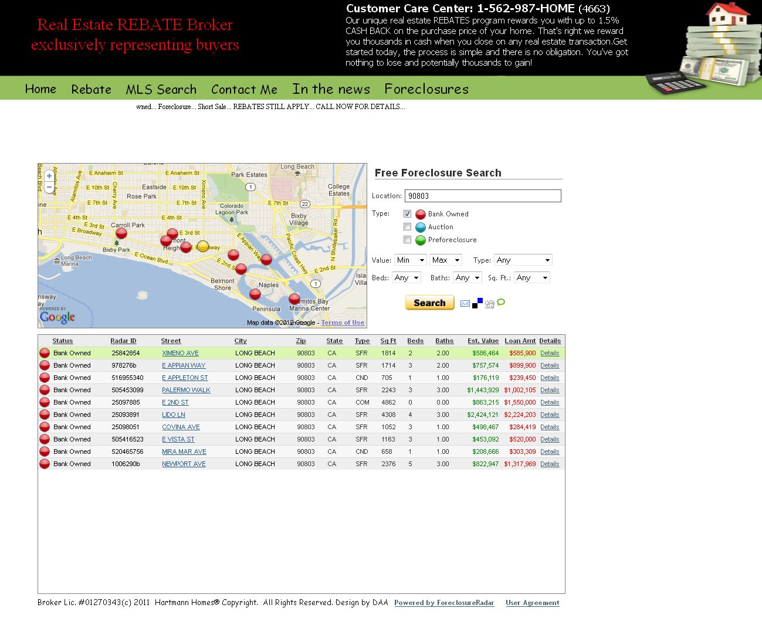Expand the Beds dropdown
762x618 pixels.
[x=407, y=278]
